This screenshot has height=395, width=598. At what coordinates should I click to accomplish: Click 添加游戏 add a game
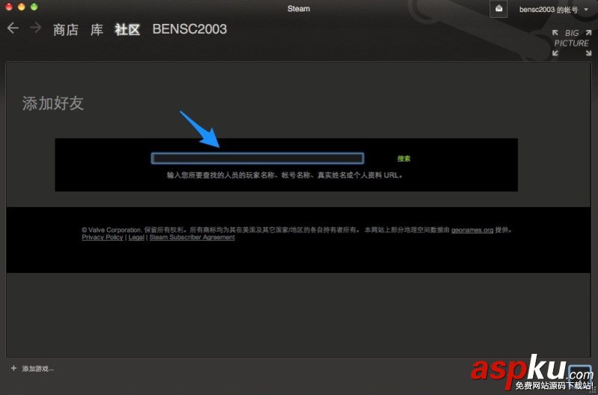click(x=38, y=369)
